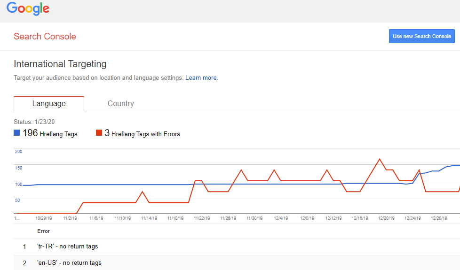Viewport: 460px width, 270px height.
Task: Switch to the Country tab
Action: tap(120, 104)
